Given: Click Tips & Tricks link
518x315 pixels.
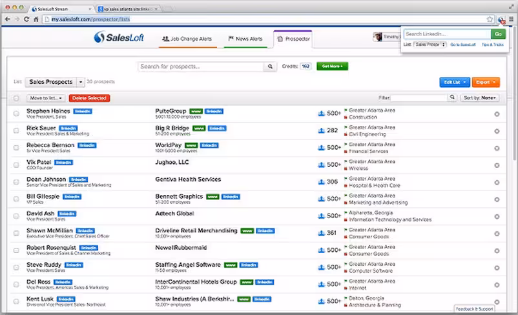Looking at the screenshot, I should click(493, 45).
